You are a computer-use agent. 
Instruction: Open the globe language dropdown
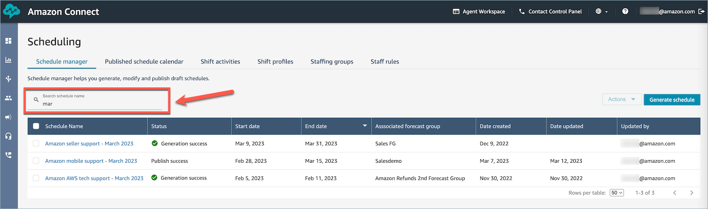(x=601, y=12)
